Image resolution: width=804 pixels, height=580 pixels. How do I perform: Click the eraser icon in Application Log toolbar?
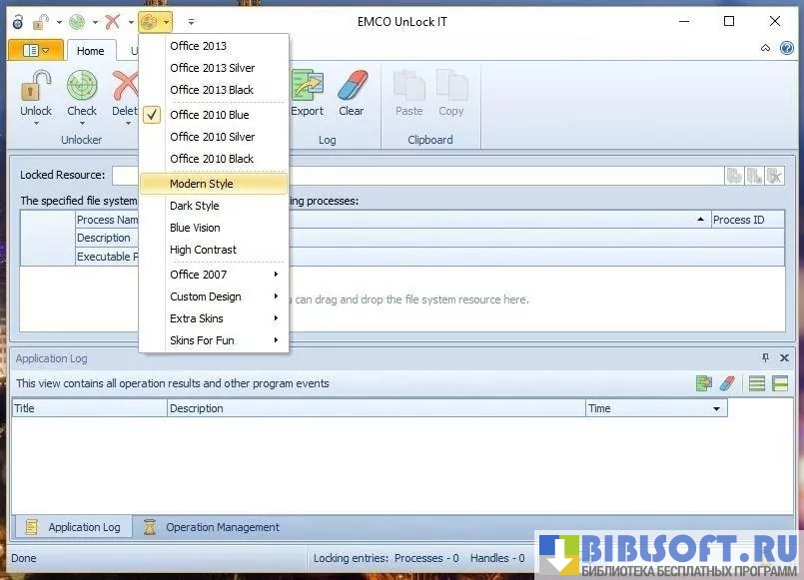727,383
